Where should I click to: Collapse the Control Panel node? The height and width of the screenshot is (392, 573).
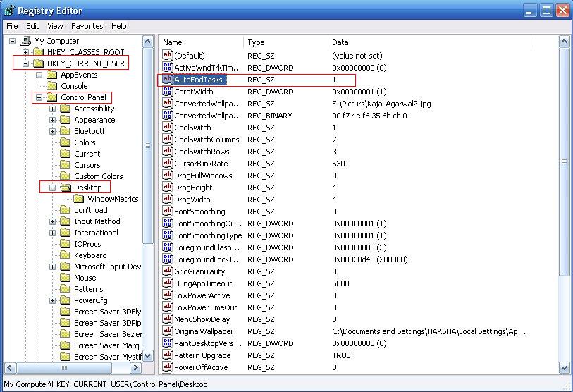click(39, 97)
